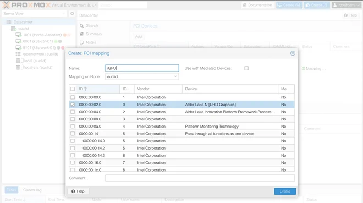
Task: Check the box for 0000:00:14.2
Action: (73, 149)
